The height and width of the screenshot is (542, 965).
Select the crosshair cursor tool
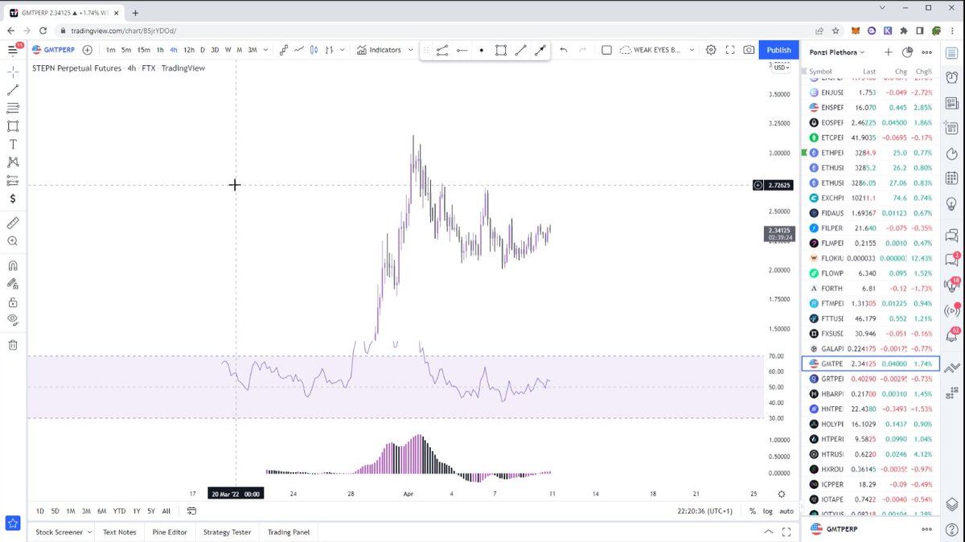tap(13, 72)
